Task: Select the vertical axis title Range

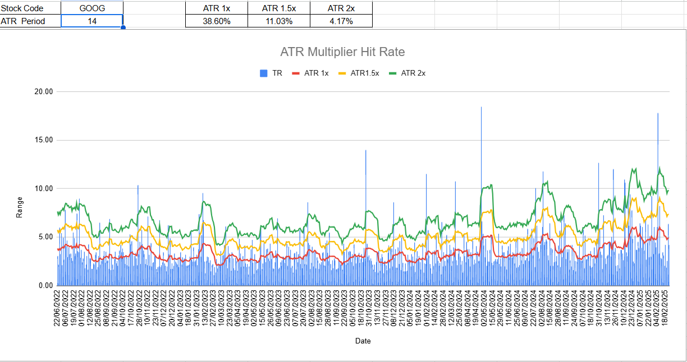Action: coord(20,207)
